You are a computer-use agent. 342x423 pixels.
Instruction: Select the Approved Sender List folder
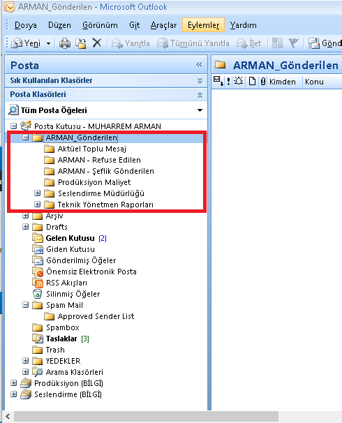click(96, 316)
